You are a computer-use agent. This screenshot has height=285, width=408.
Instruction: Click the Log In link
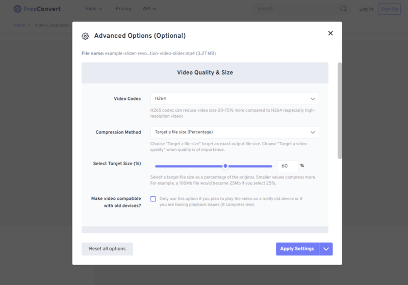click(366, 9)
